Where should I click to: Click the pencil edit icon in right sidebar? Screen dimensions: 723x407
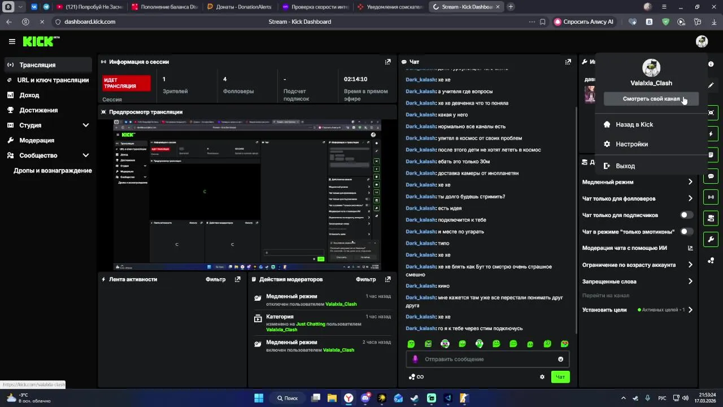tap(711, 85)
